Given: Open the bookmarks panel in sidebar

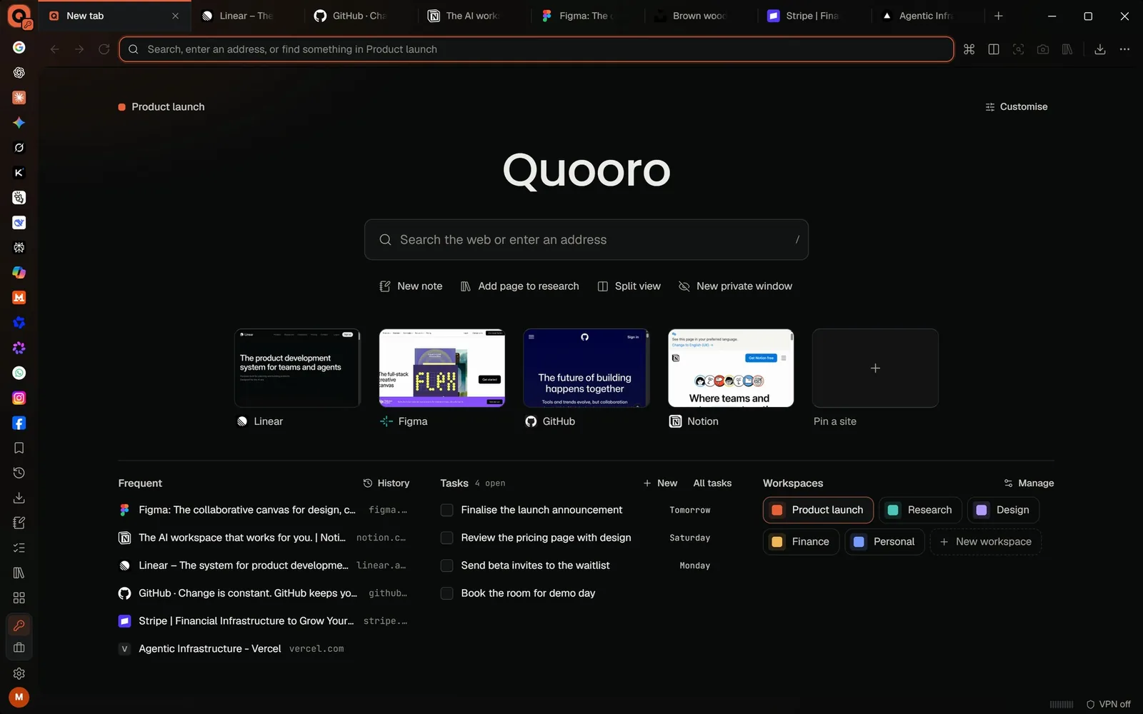Looking at the screenshot, I should tap(19, 448).
